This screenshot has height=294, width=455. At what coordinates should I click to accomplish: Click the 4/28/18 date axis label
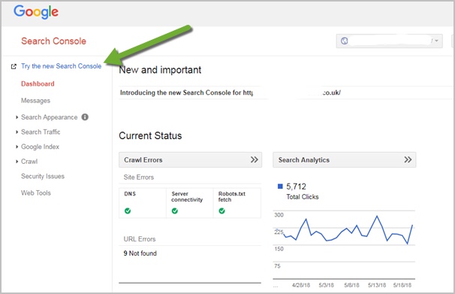pyautogui.click(x=301, y=285)
